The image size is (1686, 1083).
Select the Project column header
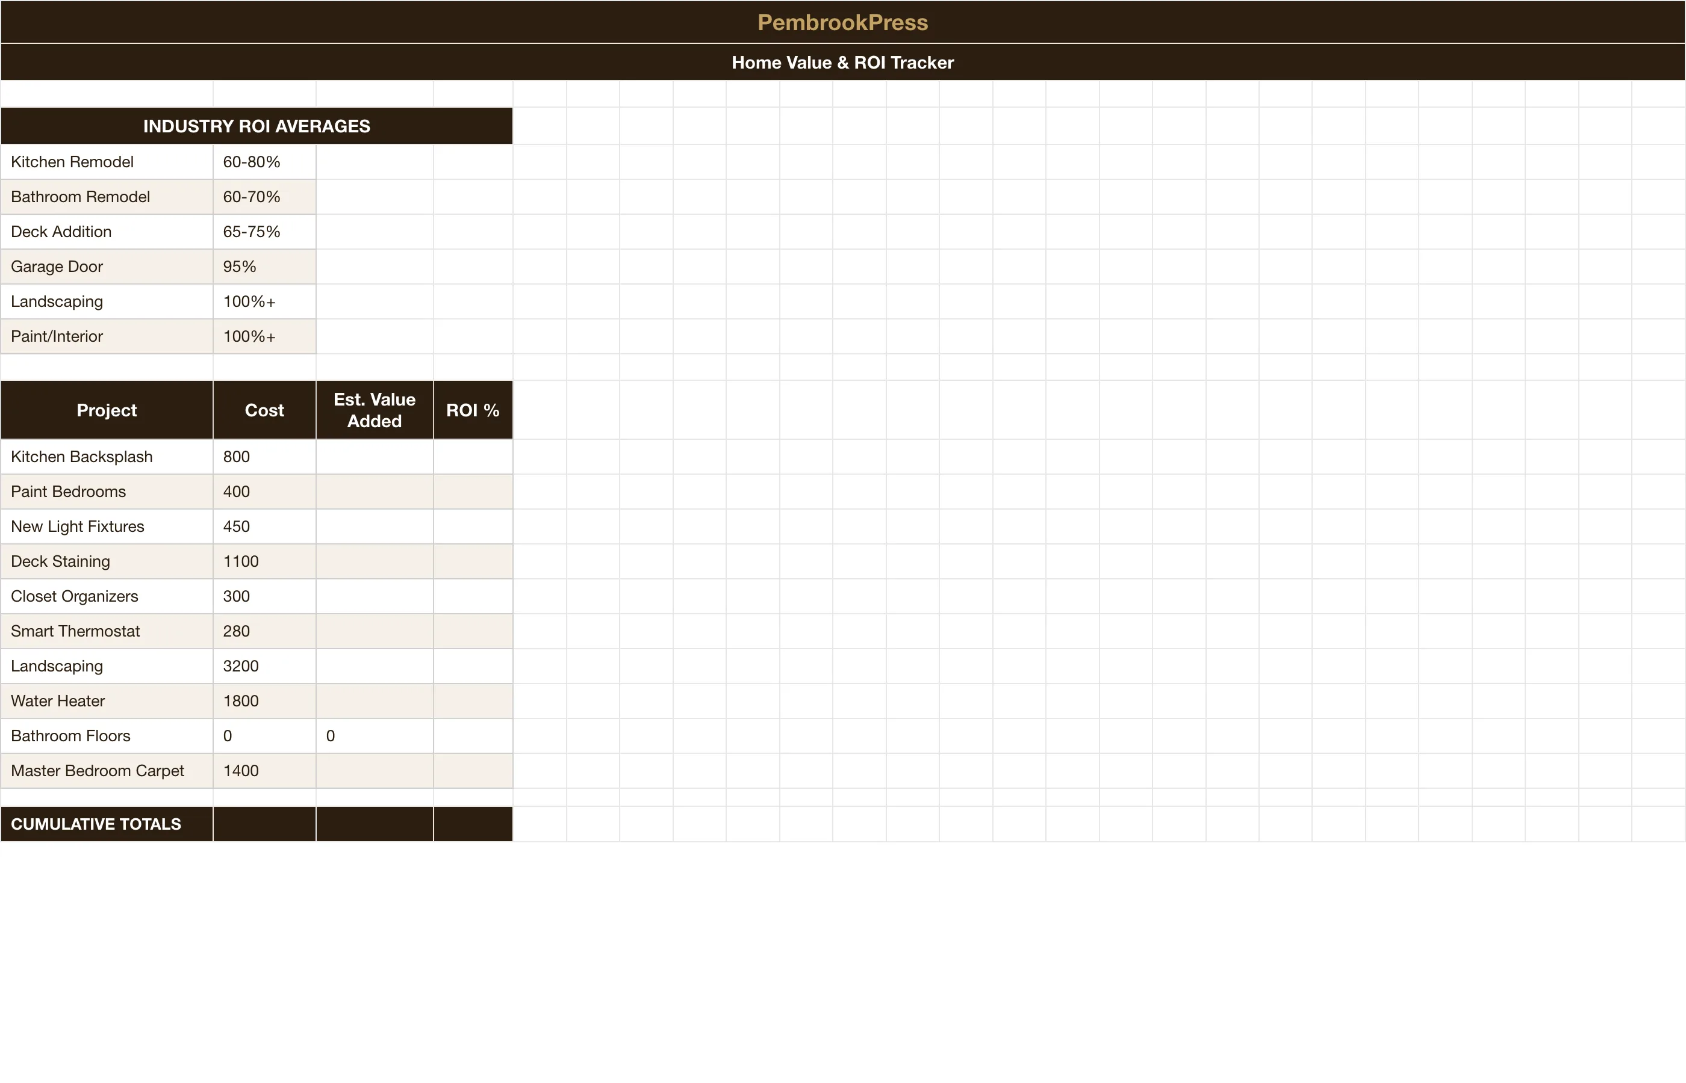point(107,410)
